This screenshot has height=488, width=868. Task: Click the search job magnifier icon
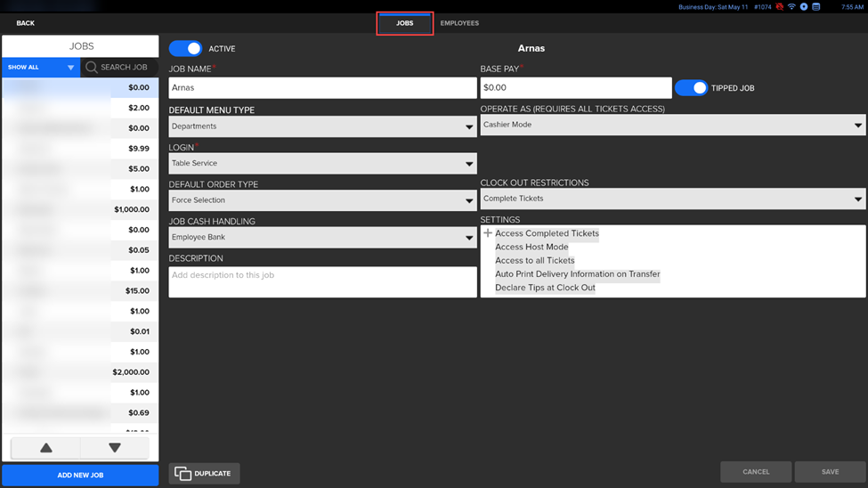92,68
